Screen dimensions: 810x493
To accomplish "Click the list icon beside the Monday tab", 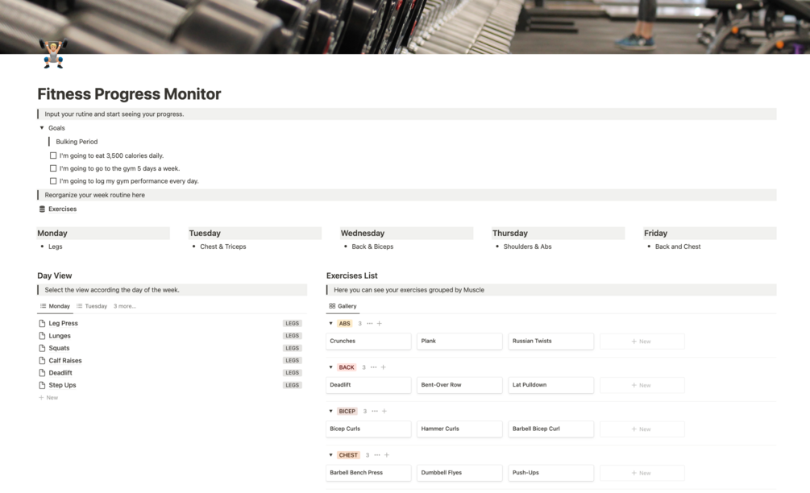I will tap(43, 305).
